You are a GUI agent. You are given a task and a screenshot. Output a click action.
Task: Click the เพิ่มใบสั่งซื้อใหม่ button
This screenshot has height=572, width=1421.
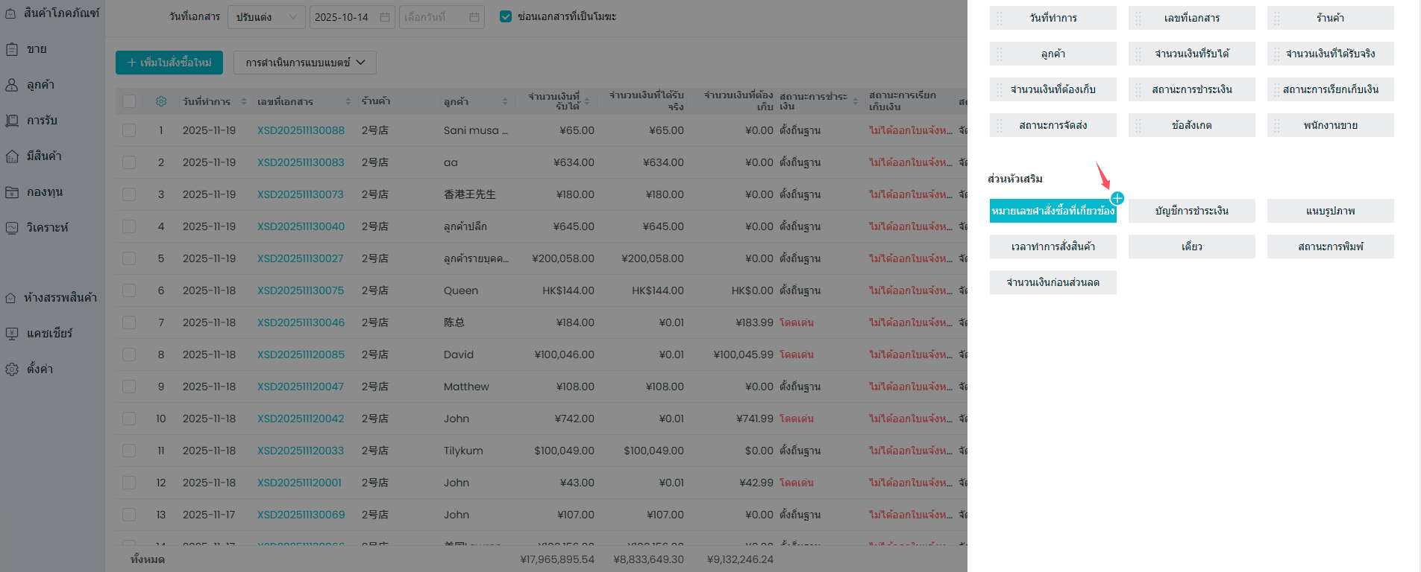coord(169,63)
